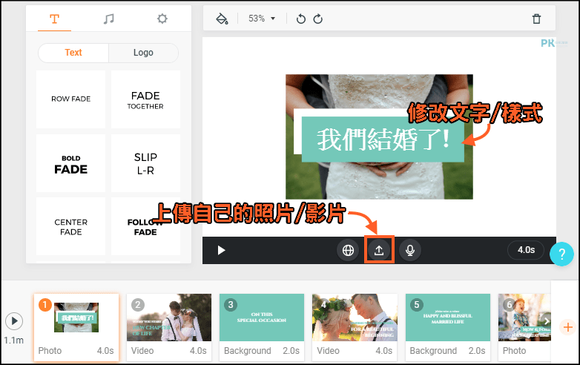580x365 pixels.
Task: Choose the FOLLOW FADE text style
Action: 145,226
